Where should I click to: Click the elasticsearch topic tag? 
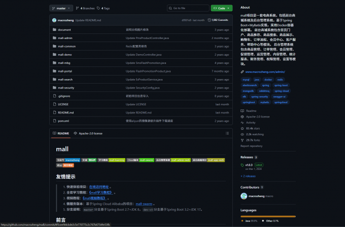[x=250, y=85]
